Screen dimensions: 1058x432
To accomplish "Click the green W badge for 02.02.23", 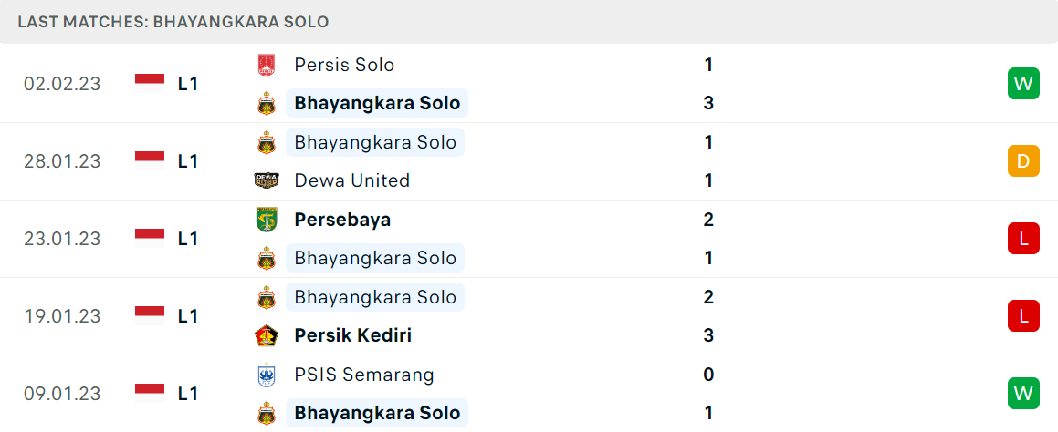I will 1023,84.
